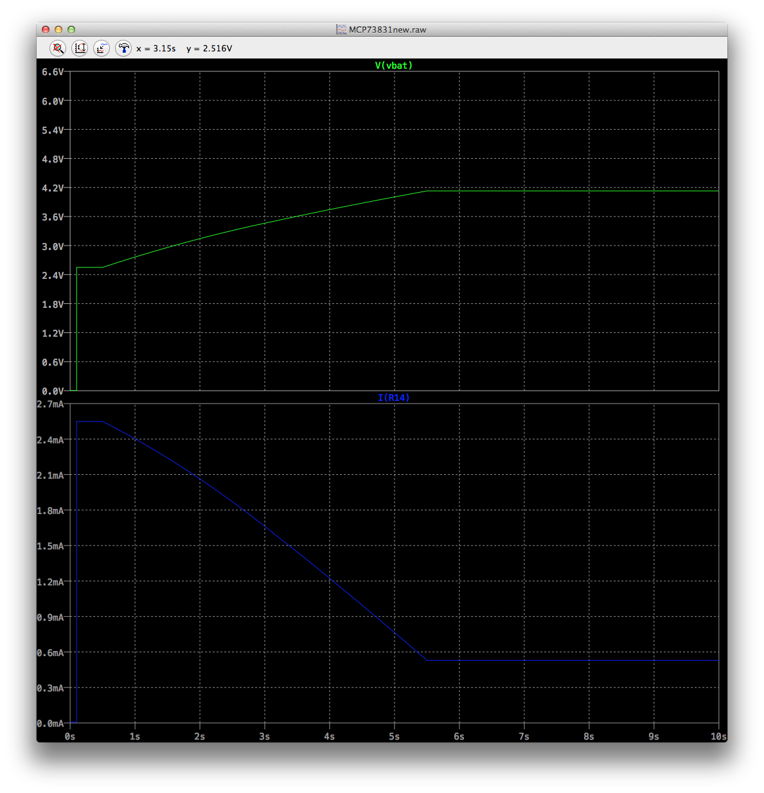Select the I(R14) trace label
The width and height of the screenshot is (764, 793).
coord(394,398)
